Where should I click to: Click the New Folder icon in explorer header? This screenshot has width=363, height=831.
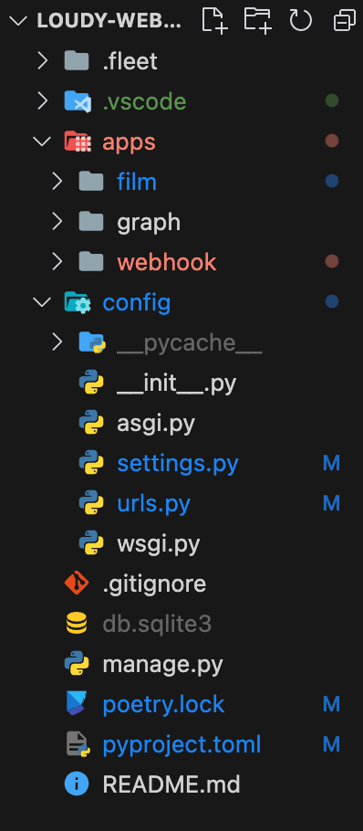pyautogui.click(x=258, y=21)
